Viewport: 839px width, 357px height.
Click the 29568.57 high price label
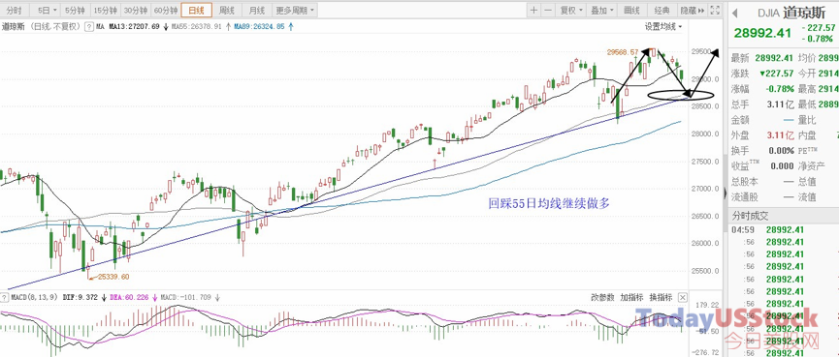[x=623, y=52]
